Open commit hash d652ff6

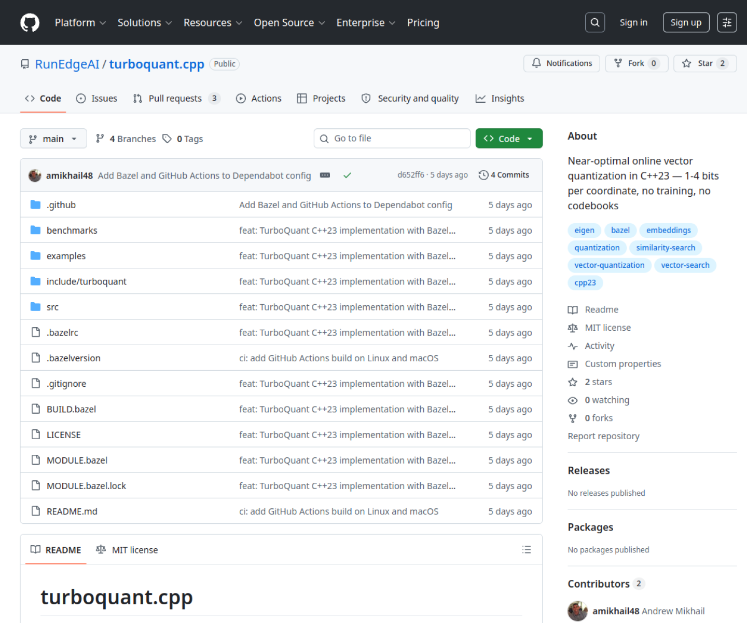411,175
